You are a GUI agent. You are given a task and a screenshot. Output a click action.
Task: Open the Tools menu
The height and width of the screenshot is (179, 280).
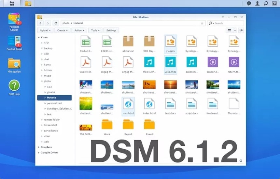(95, 30)
